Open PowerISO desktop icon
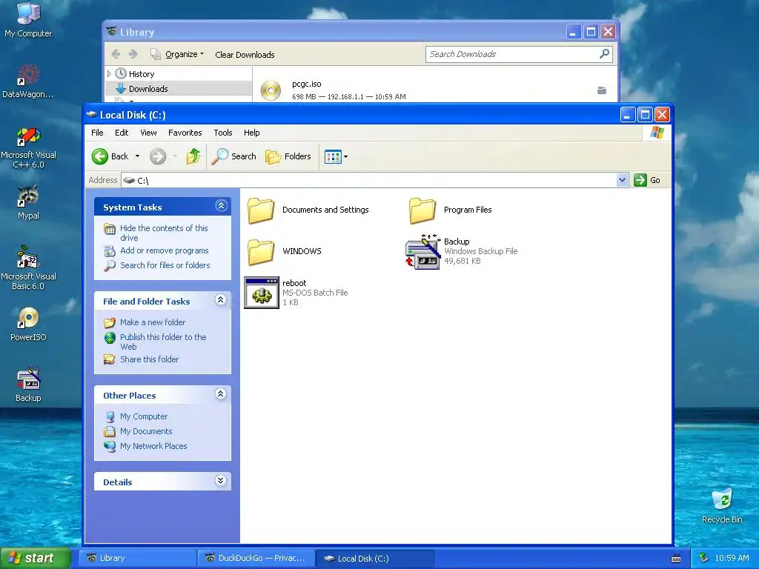 point(28,324)
